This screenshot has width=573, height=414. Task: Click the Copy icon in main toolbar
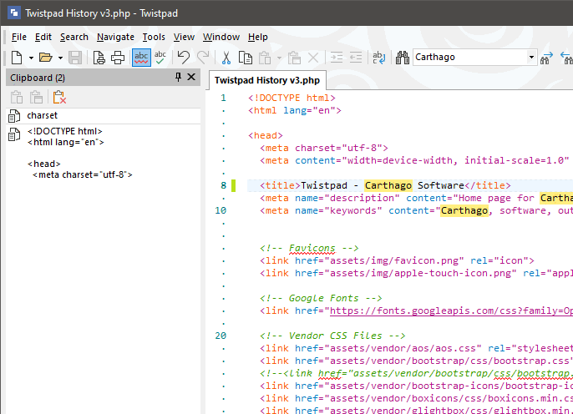point(246,58)
